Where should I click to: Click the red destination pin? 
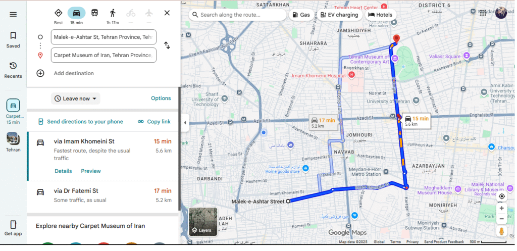tap(396, 39)
